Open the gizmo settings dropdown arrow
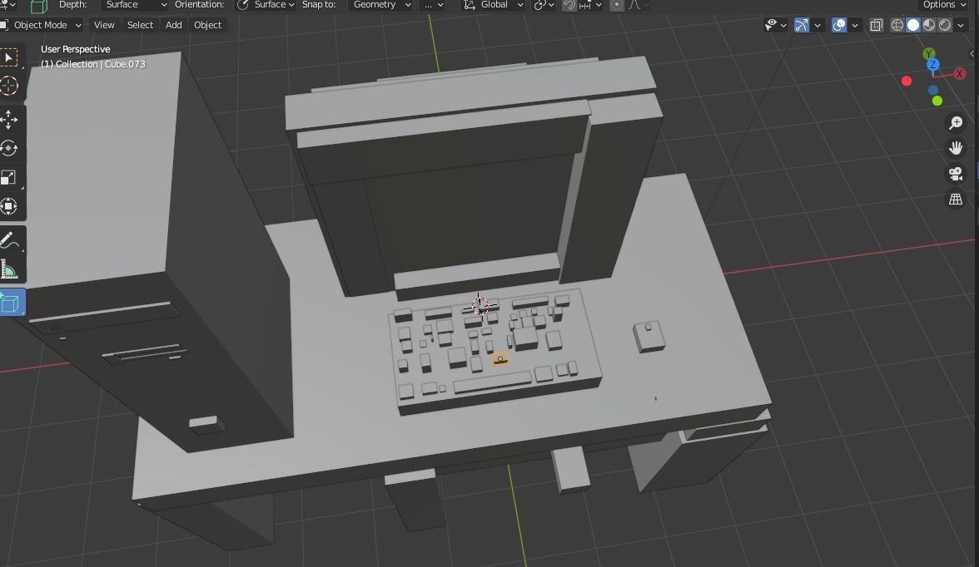The height and width of the screenshot is (567, 979). [817, 25]
